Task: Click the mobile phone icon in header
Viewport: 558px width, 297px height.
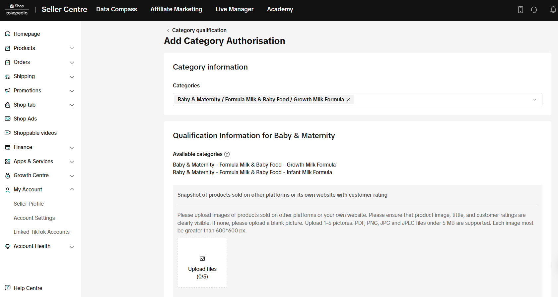Action: 521,10
